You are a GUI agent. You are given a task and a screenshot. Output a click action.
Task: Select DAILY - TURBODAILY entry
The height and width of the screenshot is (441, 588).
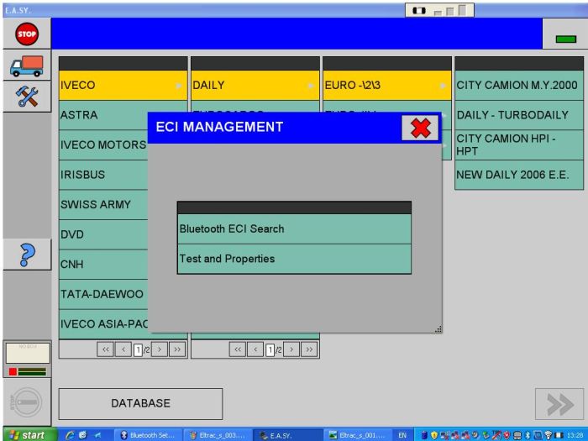(519, 115)
